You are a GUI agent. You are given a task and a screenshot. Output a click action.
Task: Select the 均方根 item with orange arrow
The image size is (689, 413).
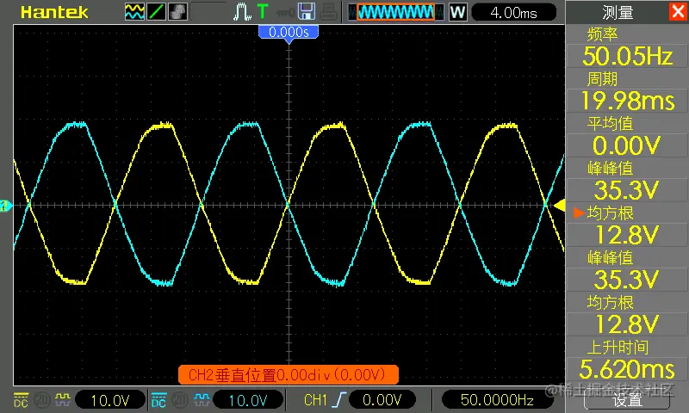[x=610, y=213]
